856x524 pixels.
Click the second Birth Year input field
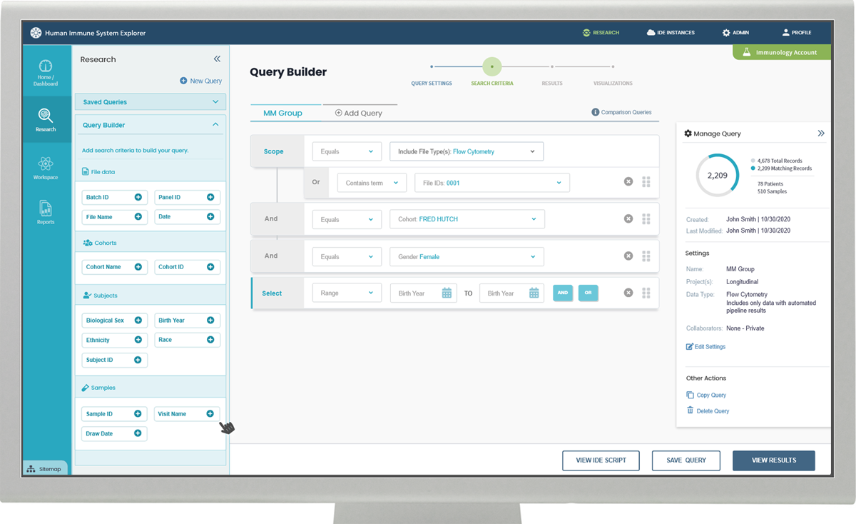tap(503, 293)
